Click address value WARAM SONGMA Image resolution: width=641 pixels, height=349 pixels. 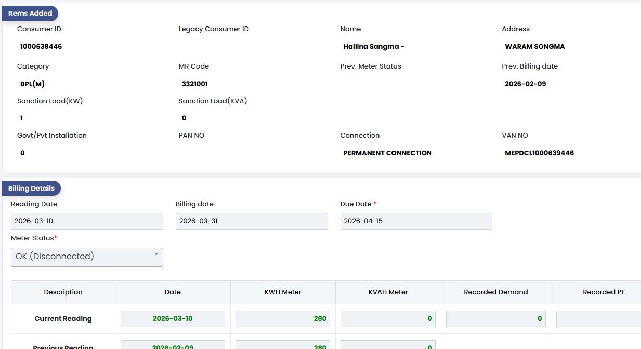tap(535, 47)
